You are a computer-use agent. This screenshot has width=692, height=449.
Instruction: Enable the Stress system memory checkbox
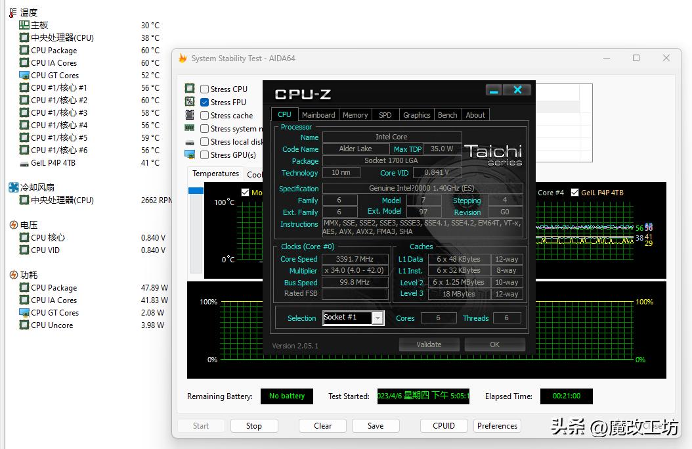tap(204, 129)
